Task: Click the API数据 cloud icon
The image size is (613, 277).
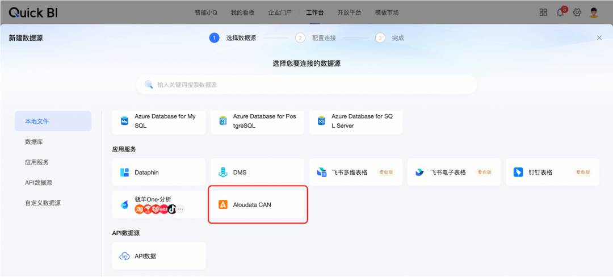Action: point(125,257)
